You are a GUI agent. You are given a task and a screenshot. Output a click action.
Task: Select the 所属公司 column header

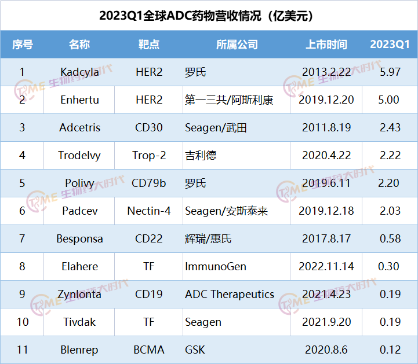237,45
